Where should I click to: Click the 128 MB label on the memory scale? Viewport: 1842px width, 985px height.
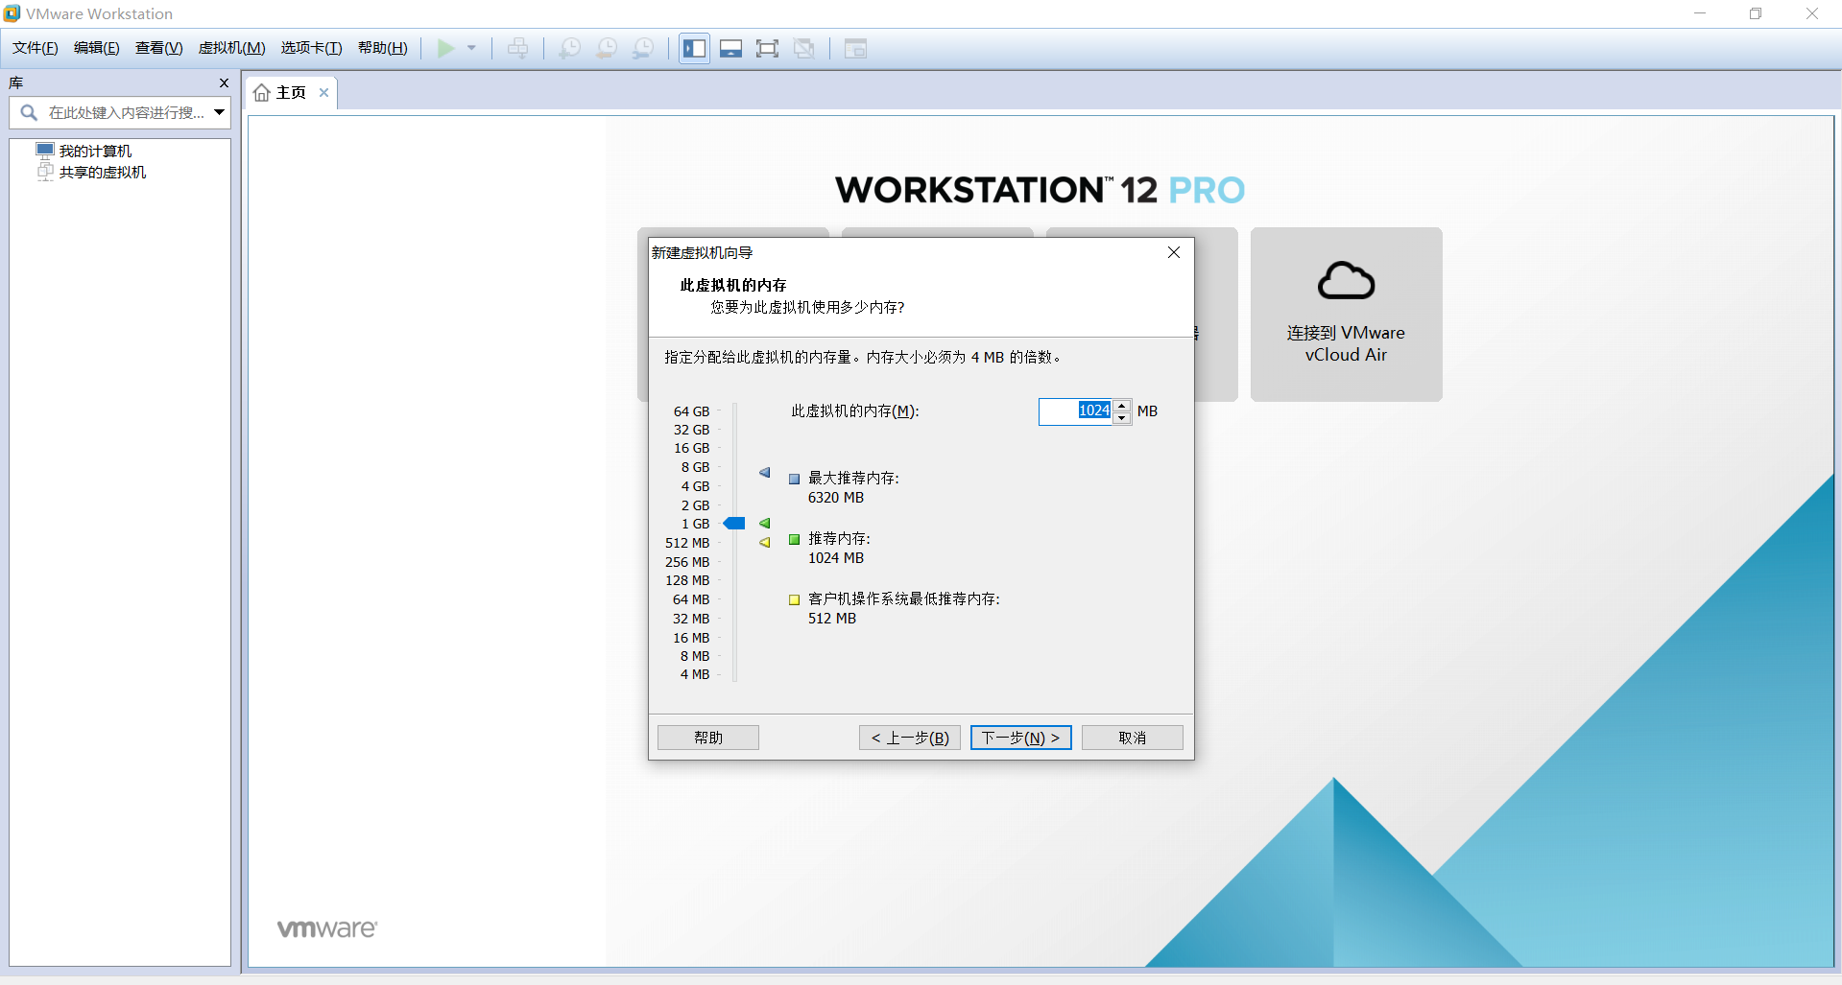(x=687, y=580)
